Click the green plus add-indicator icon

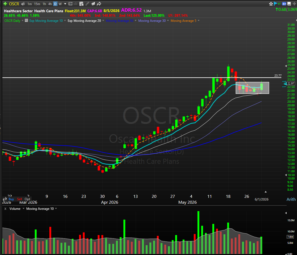click(5, 4)
